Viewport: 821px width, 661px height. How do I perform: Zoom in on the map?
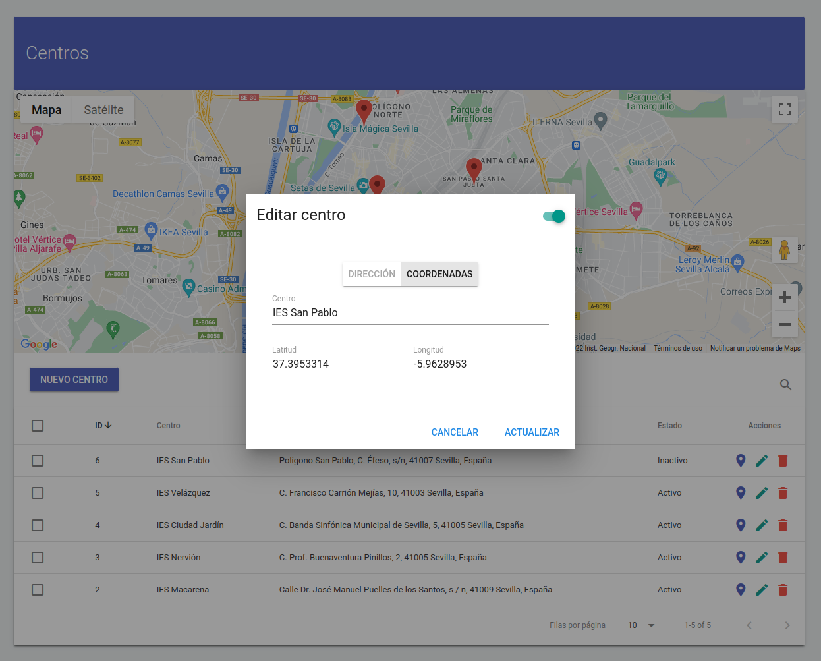pos(785,297)
